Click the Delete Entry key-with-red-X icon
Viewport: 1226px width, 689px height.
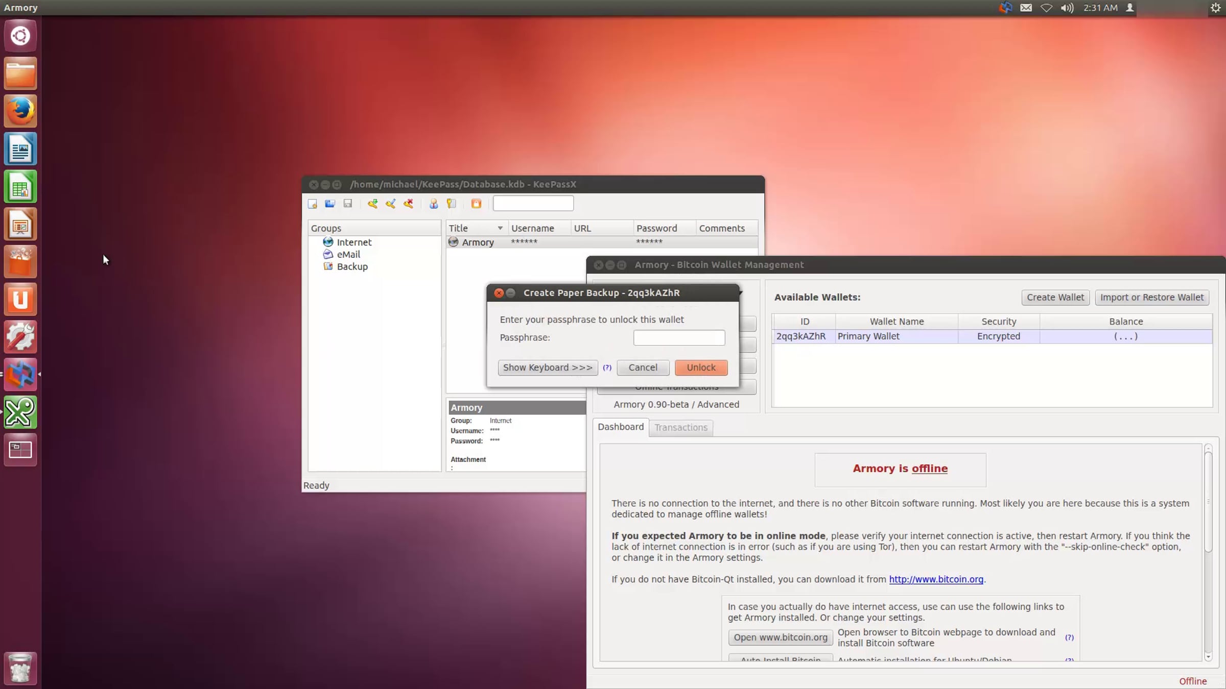[409, 204]
